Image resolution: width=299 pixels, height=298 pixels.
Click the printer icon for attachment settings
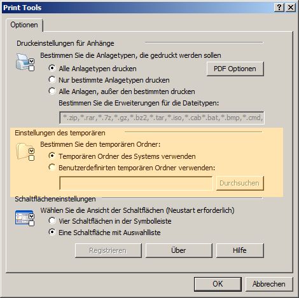click(25, 62)
